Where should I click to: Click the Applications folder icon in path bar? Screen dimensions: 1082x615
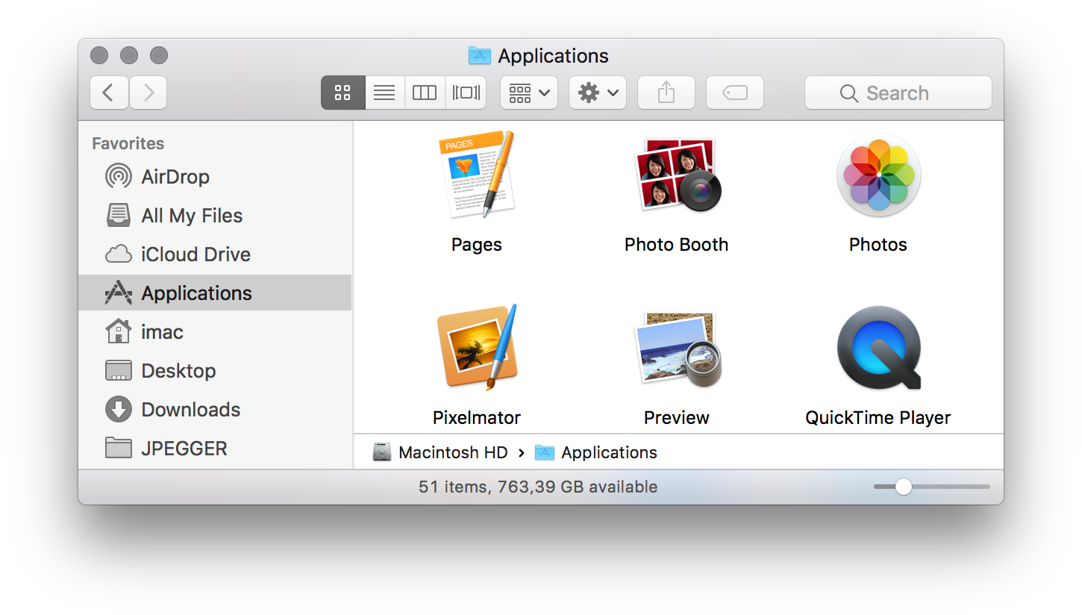coord(545,452)
